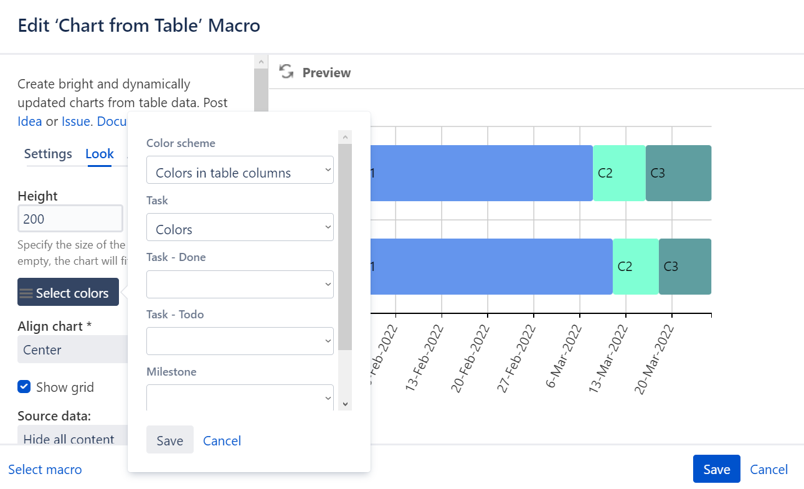Image resolution: width=804 pixels, height=489 pixels.
Task: Open the Color scheme dropdown
Action: 240,169
